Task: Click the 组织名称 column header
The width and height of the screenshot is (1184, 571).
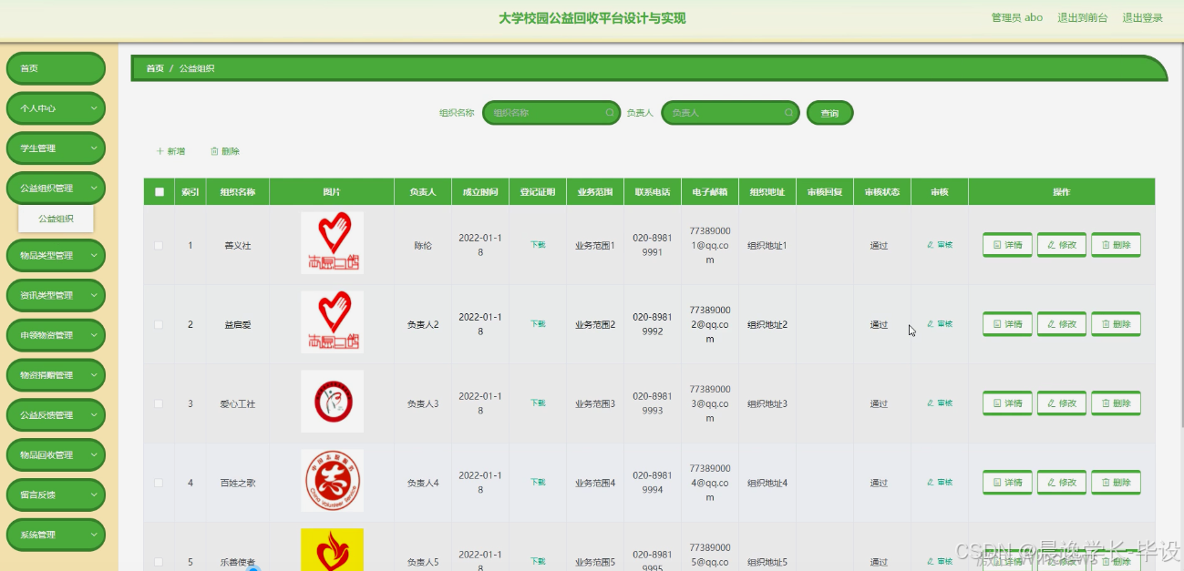Action: point(237,192)
